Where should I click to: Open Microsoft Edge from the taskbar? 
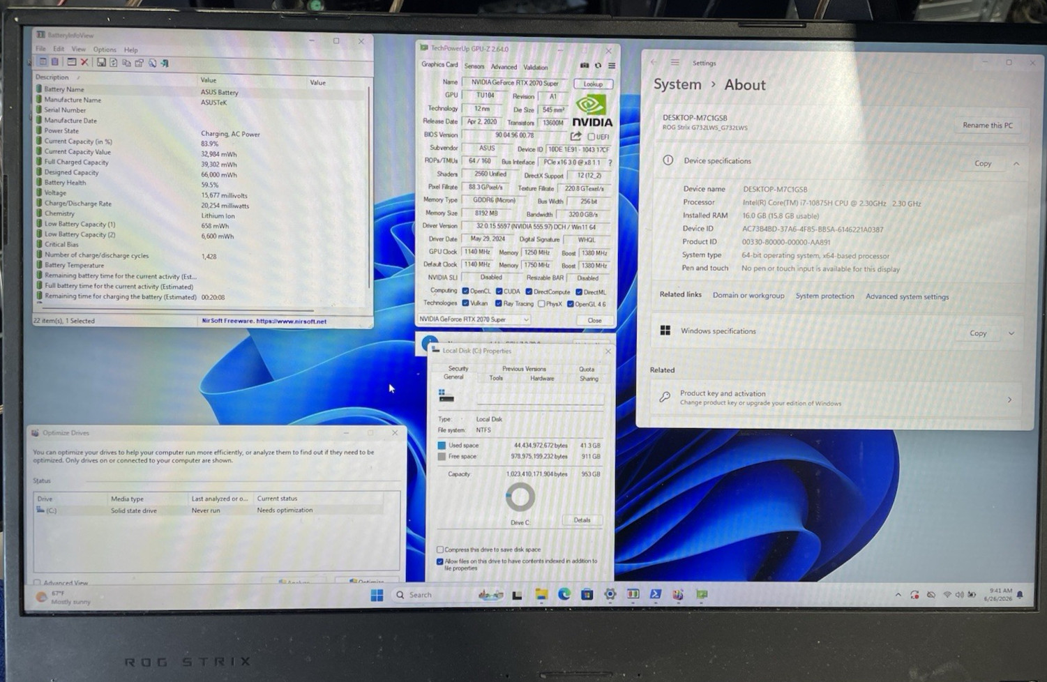tap(564, 594)
